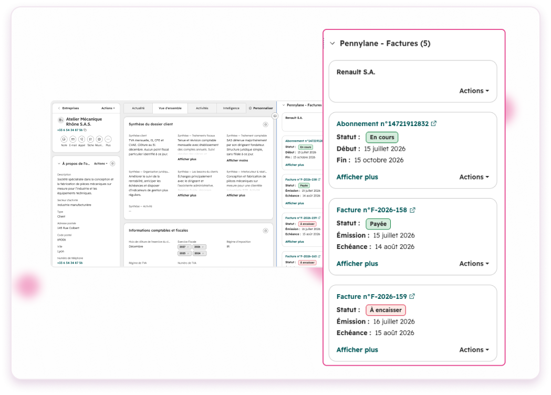Image resolution: width=551 pixels, height=395 pixels.
Task: Collapse the enlarged Pennylane - Factures (5) section
Action: point(332,43)
